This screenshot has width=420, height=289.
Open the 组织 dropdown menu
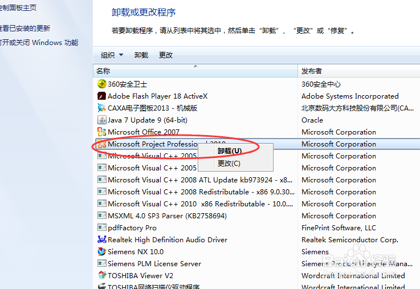(112, 55)
